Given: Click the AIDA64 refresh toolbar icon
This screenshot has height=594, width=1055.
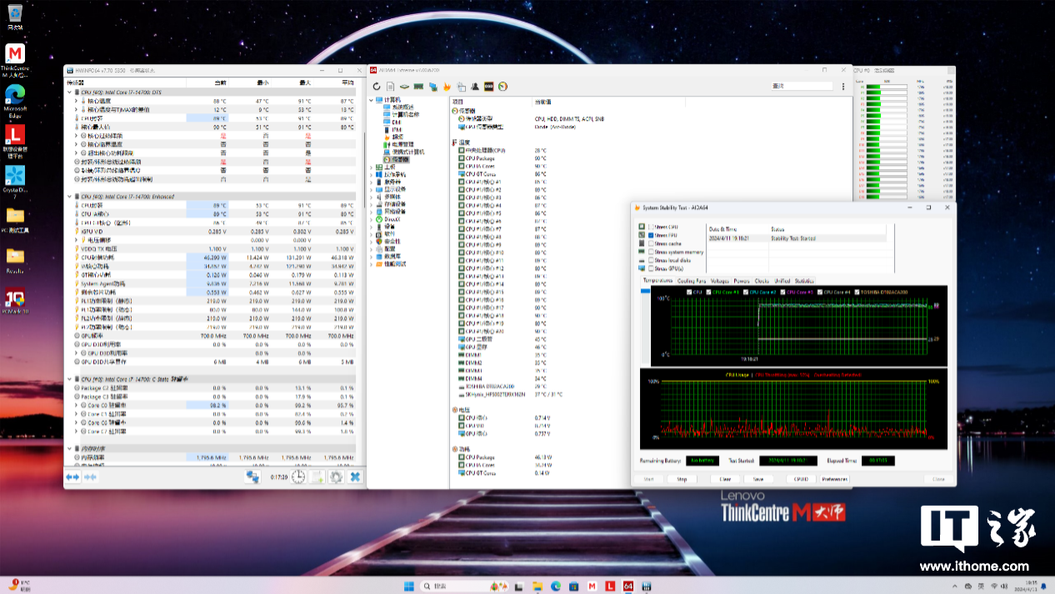Looking at the screenshot, I should tap(377, 87).
